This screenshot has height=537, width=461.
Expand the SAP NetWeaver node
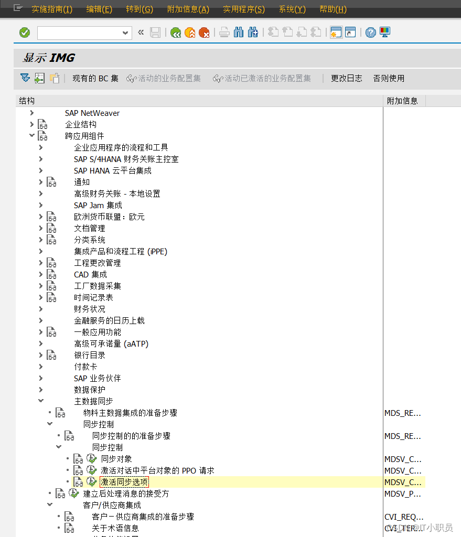point(32,113)
